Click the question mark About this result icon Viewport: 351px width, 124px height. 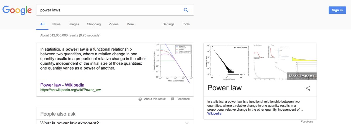point(140,99)
